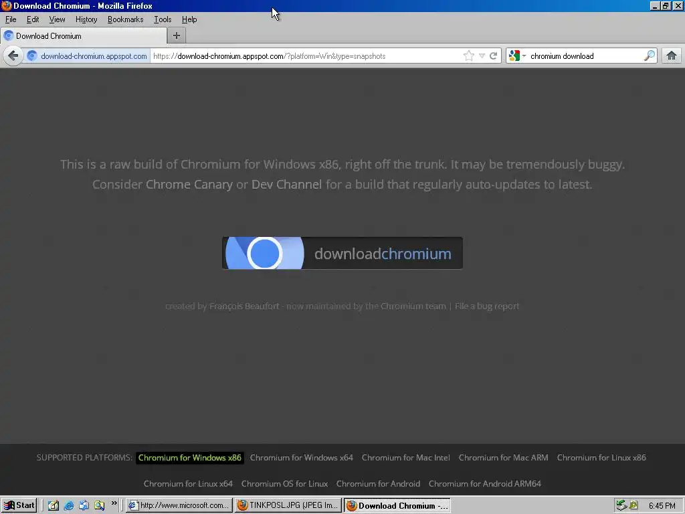685x514 pixels.
Task: Click the download chromium button
Action: click(x=342, y=253)
